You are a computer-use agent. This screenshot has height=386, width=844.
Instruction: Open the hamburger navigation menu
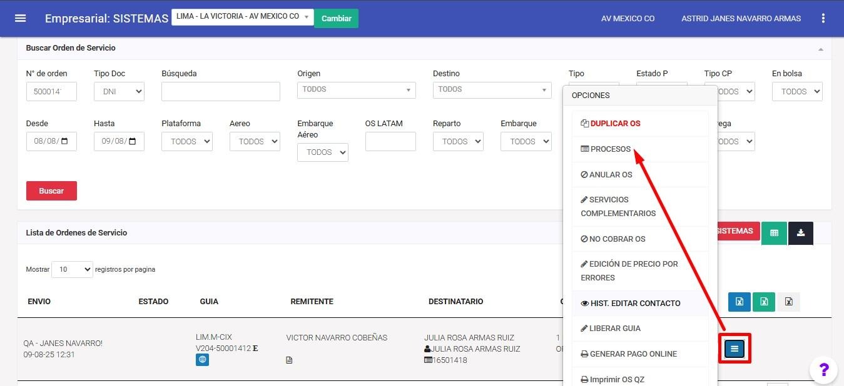tap(21, 18)
